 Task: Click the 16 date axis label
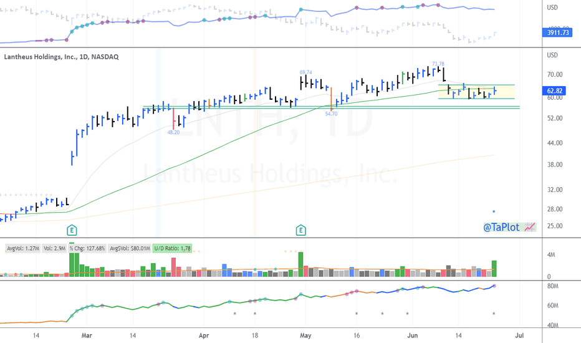tap(357, 336)
